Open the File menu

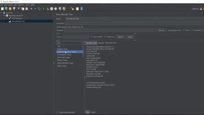click(x=2, y=5)
